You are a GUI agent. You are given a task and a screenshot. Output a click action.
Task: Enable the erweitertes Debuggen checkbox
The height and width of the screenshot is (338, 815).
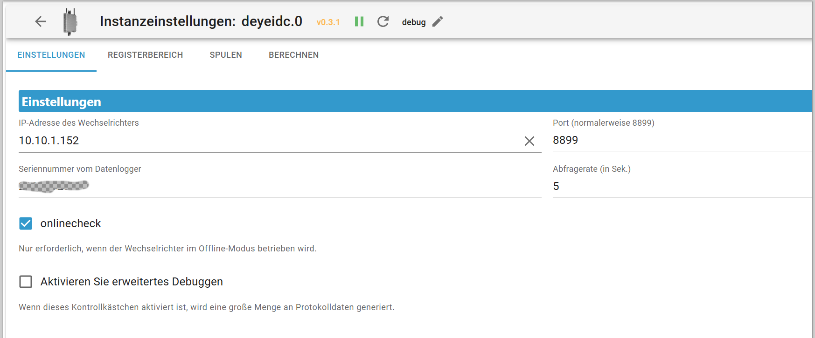26,282
